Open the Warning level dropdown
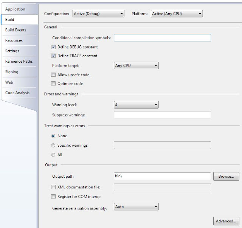 pos(136,105)
